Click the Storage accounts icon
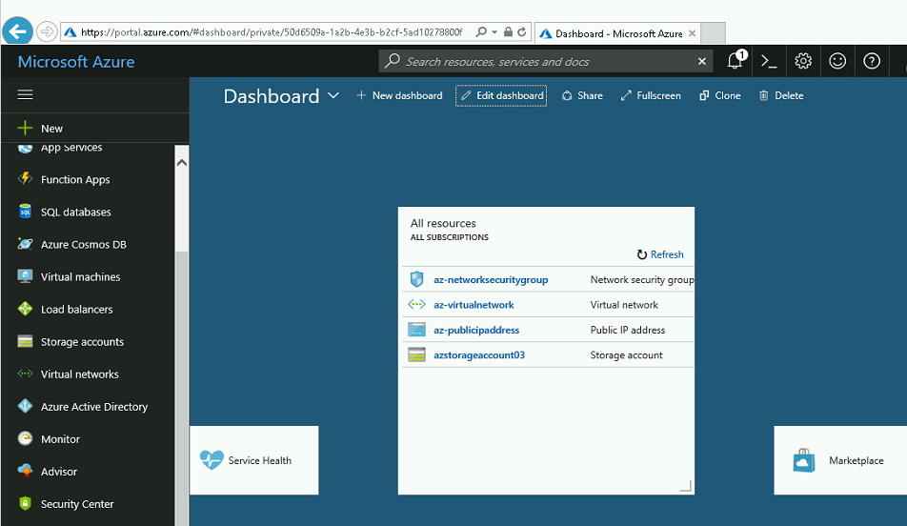907x526 pixels. (25, 341)
